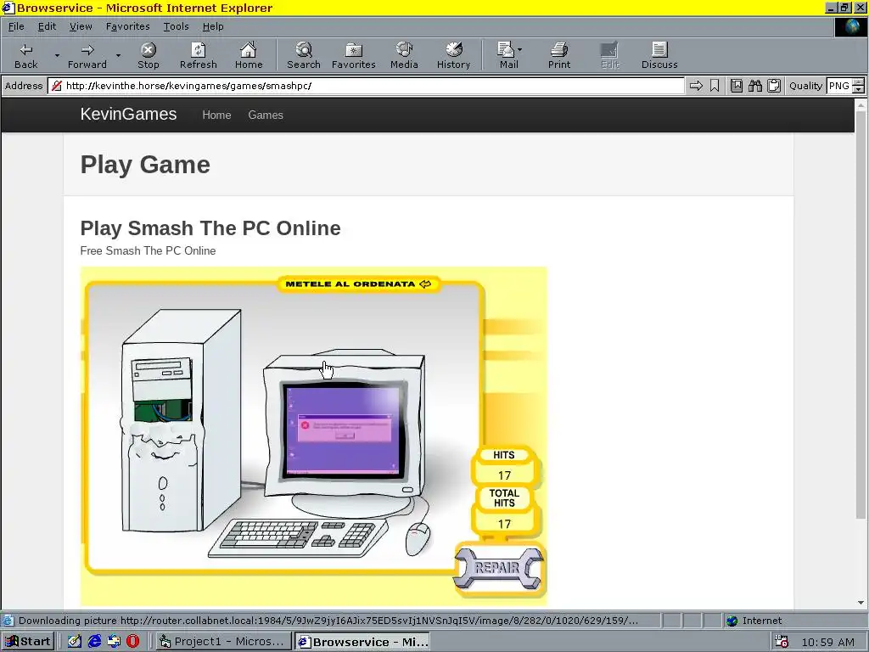Open the Forward history dropdown arrow
Viewport: 869px width, 652px height.
117,55
